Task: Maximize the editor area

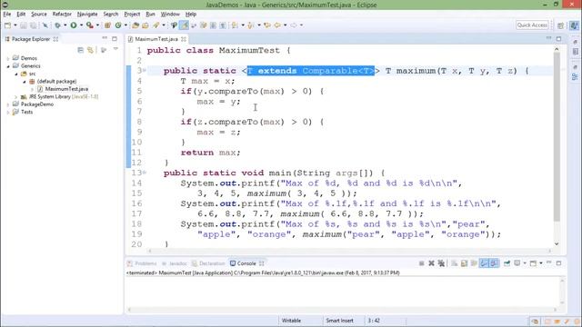Action: 558,38
